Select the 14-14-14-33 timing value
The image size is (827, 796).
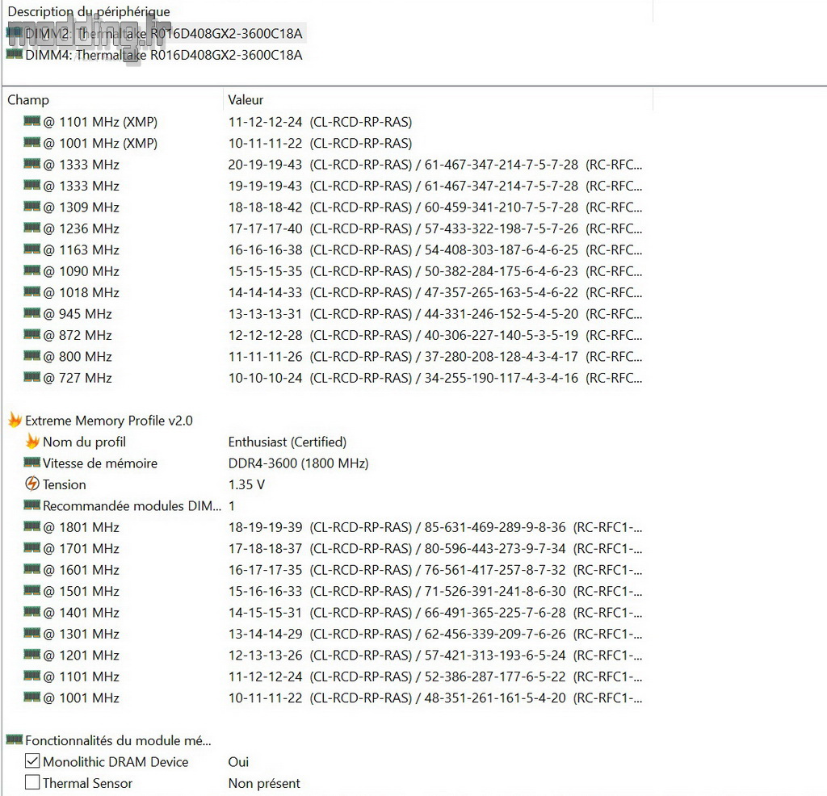[265, 292]
